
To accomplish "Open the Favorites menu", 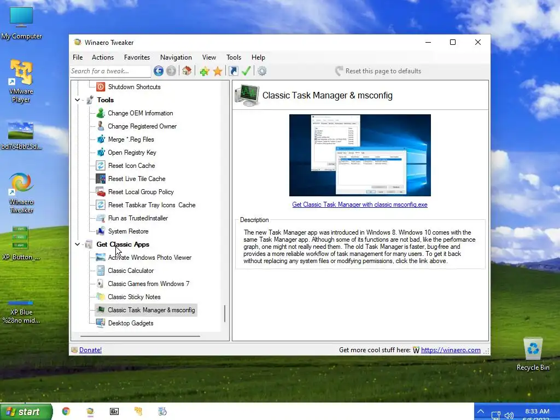I will click(x=137, y=57).
